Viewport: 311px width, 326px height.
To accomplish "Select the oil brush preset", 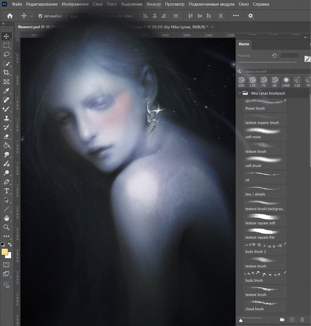I will click(265, 177).
